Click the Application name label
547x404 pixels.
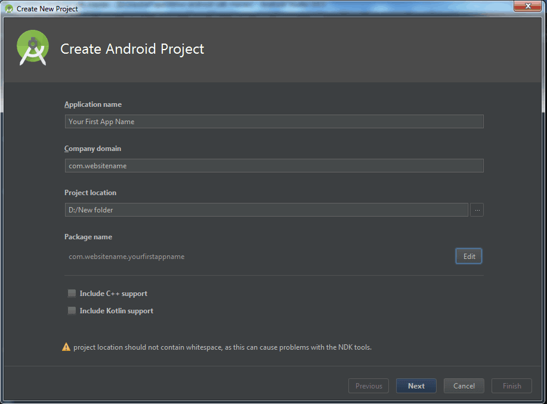point(93,104)
